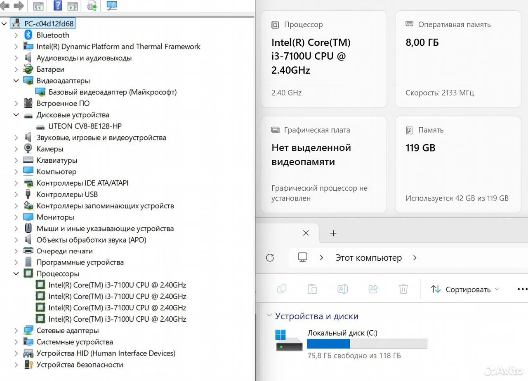
Task: Click the rename icon in Explorer toolbar
Action: click(343, 289)
